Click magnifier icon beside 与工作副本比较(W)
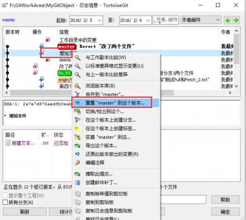The height and width of the screenshot is (220, 246). tap(77, 58)
